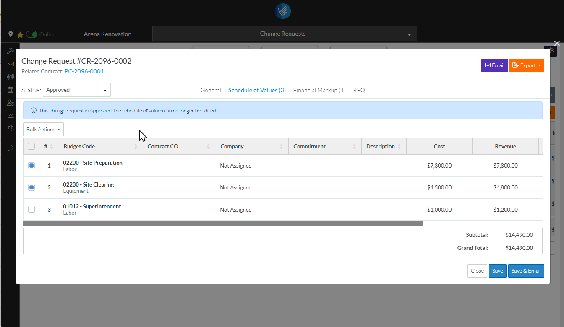Click the Grand Total amount $14,490.00
Viewport: 564px width, 327px height.
pos(519,248)
